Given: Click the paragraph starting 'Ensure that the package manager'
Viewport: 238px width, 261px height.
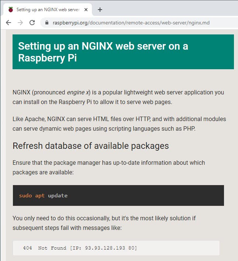Looking at the screenshot, I should point(109,167).
